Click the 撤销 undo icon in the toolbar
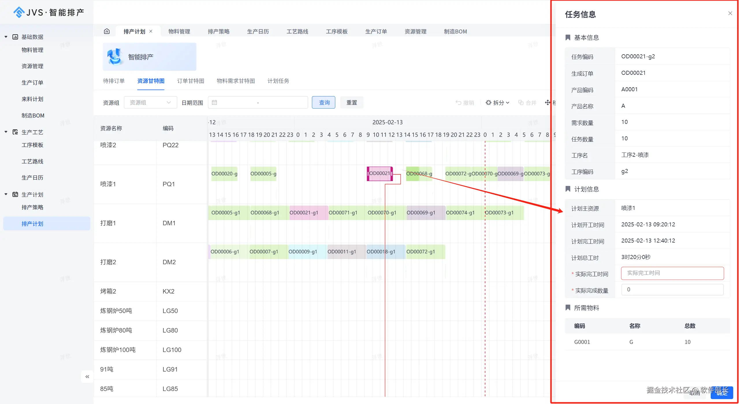739x404 pixels. 458,103
